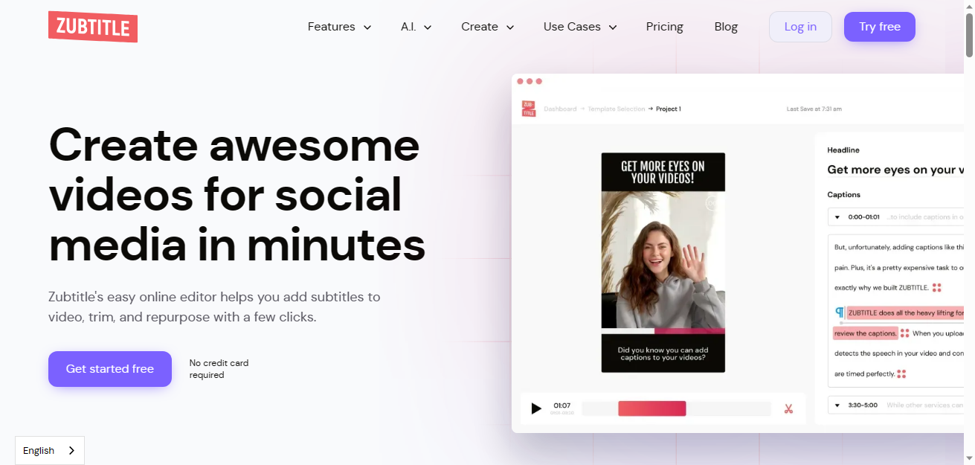Open the Blog link
Image resolution: width=975 pixels, height=465 pixels.
(x=726, y=27)
